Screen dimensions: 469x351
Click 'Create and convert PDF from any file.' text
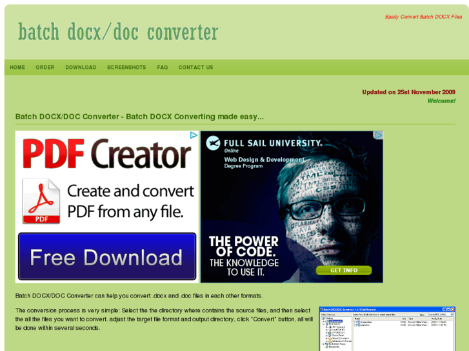[130, 201]
